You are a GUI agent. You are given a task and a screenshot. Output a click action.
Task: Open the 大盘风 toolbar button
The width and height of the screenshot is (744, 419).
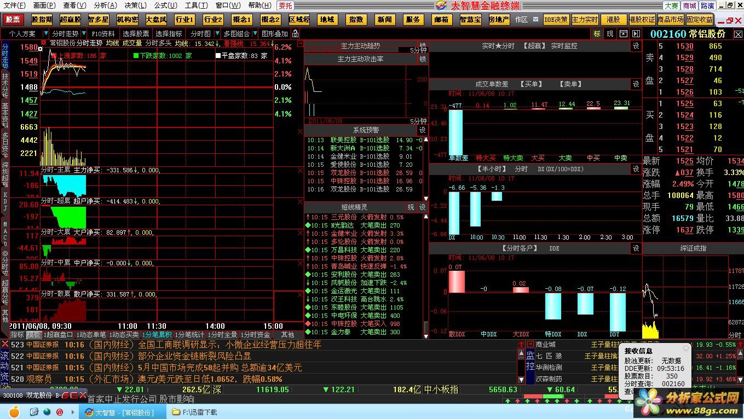[x=155, y=20]
